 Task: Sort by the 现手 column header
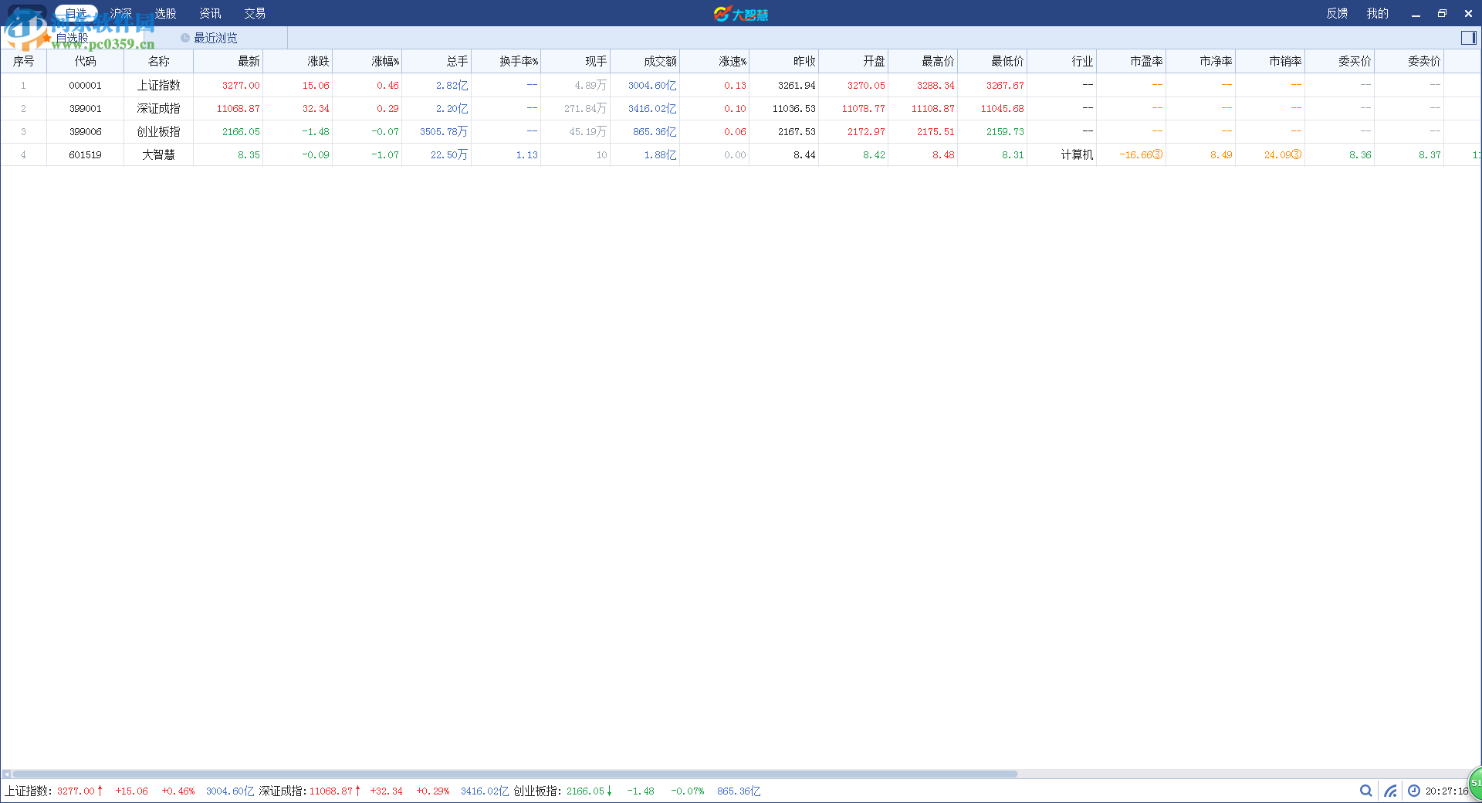coord(575,61)
